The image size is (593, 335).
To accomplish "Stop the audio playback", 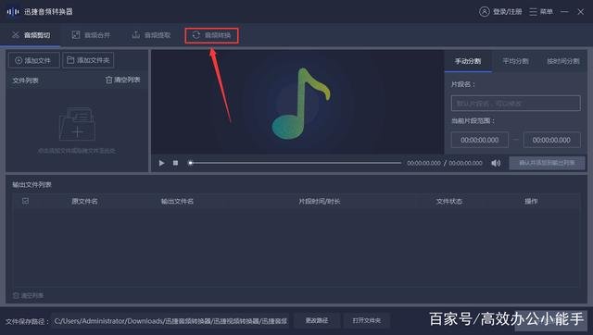I will [175, 163].
